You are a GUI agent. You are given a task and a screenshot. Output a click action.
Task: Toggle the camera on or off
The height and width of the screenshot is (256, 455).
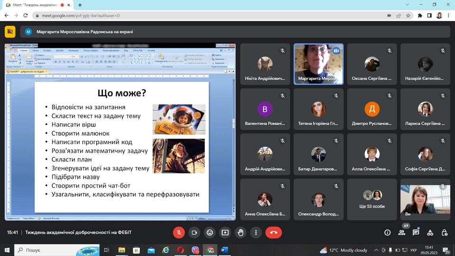pyautogui.click(x=194, y=232)
